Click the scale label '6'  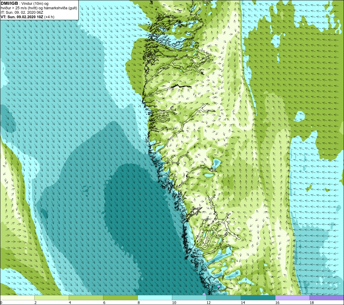click(104, 303)
